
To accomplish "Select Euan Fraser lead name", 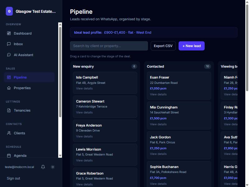I will coord(160,77).
